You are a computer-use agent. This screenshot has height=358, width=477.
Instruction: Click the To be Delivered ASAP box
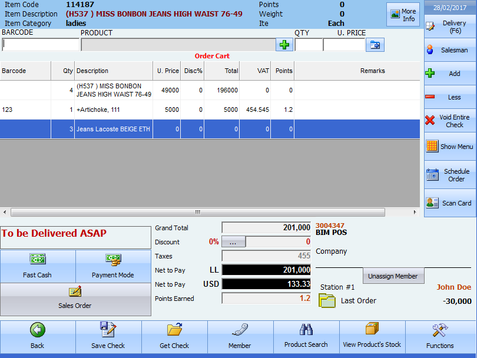pyautogui.click(x=76, y=237)
